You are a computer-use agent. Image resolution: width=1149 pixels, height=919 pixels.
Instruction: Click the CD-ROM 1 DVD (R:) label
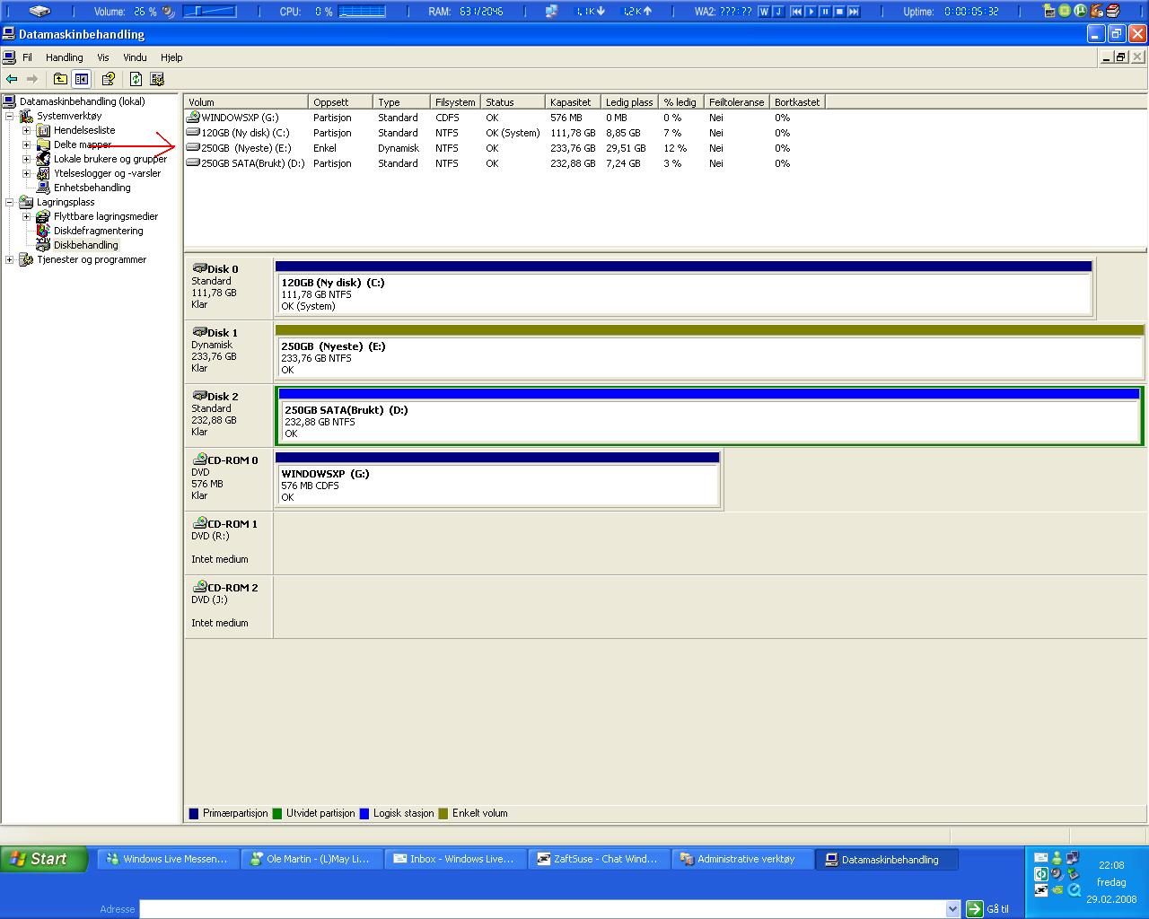click(228, 542)
